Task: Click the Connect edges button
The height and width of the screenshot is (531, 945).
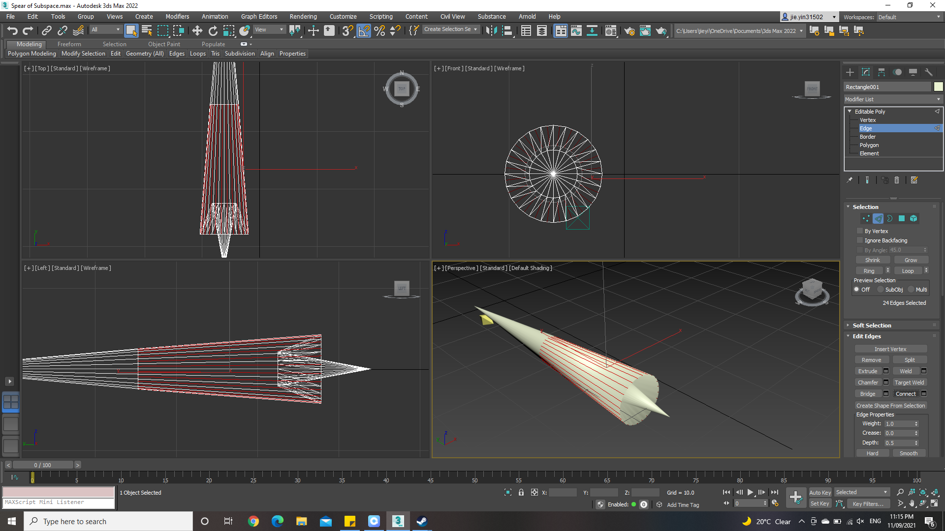Action: click(x=905, y=394)
